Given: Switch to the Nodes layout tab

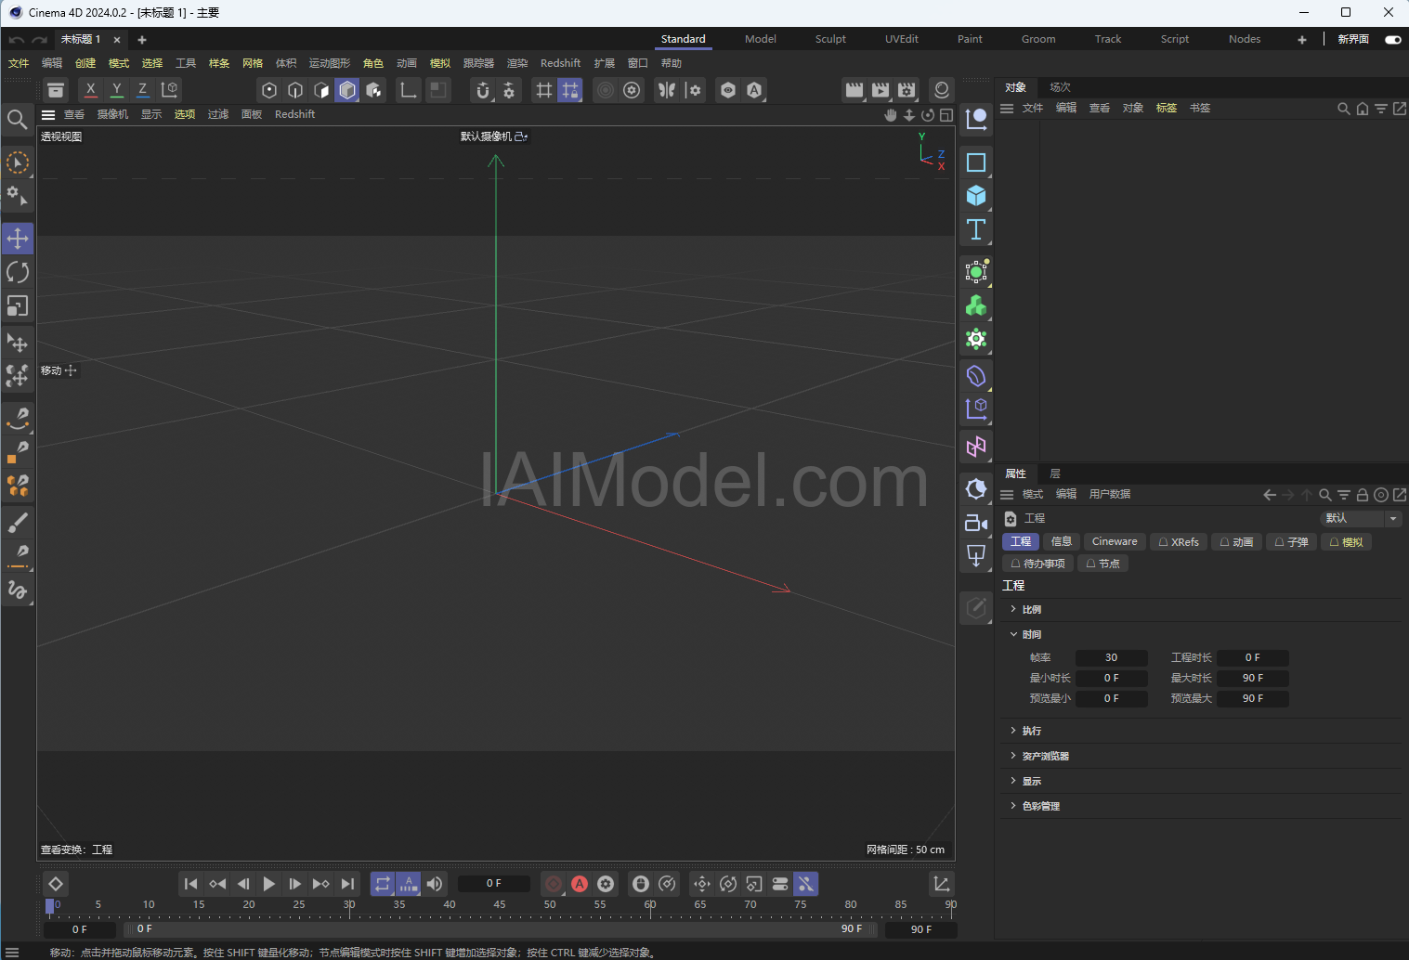Looking at the screenshot, I should pos(1245,40).
